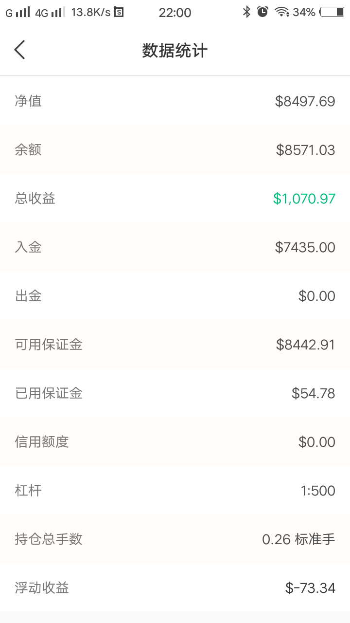Screen dimensions: 350x623
Task: Tap the alarm clock status icon
Action: (x=262, y=12)
